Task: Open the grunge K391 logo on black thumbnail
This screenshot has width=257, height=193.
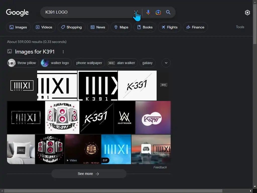Action: pyautogui.click(x=26, y=118)
